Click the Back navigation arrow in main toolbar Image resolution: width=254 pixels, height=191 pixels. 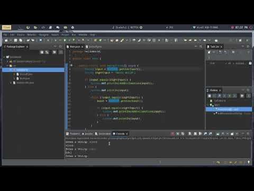coord(195,40)
